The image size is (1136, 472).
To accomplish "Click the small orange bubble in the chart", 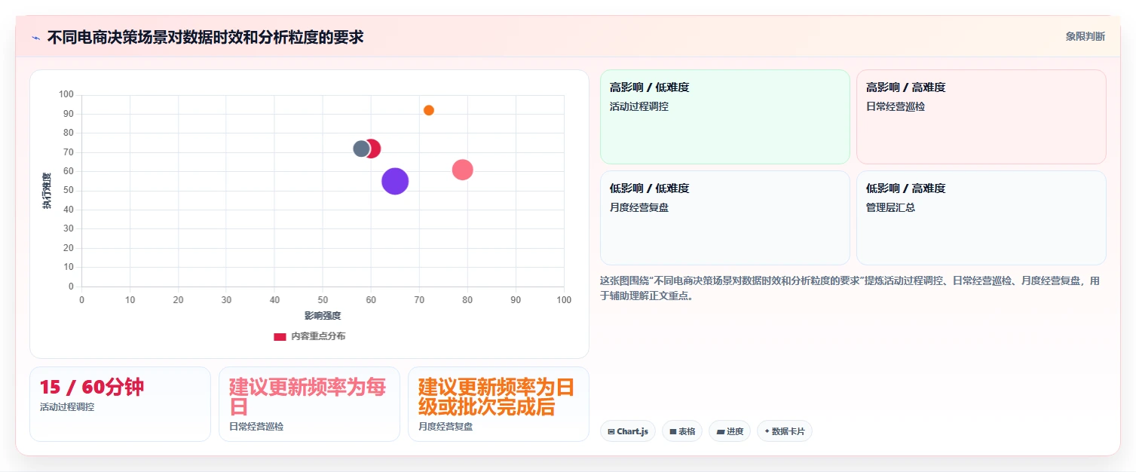I will [429, 110].
